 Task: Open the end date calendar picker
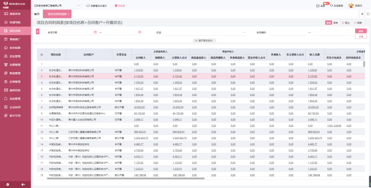pos(139,32)
